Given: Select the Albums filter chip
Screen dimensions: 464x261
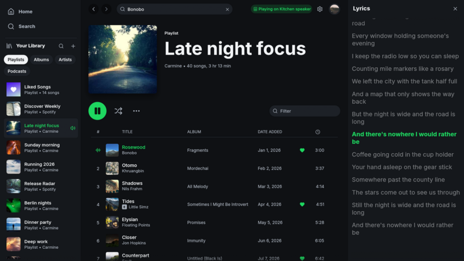Looking at the screenshot, I should pyautogui.click(x=41, y=60).
